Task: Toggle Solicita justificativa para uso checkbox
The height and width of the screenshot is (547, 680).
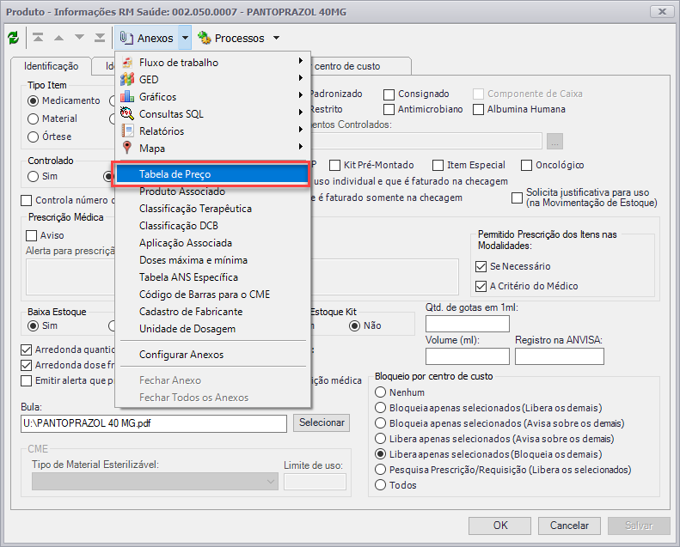Action: 517,198
